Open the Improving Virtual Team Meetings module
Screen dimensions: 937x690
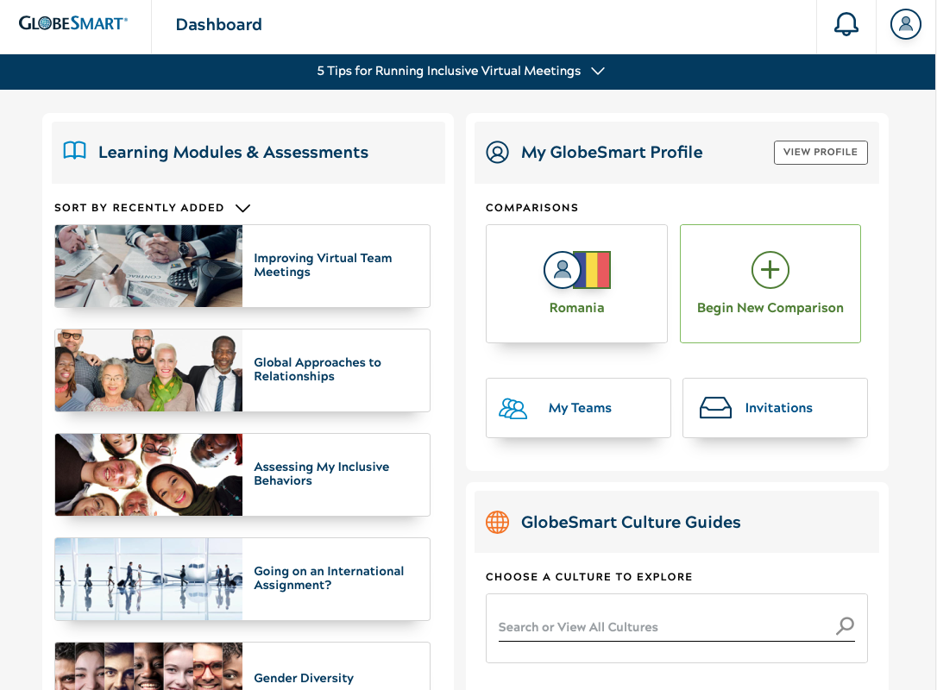click(x=242, y=266)
